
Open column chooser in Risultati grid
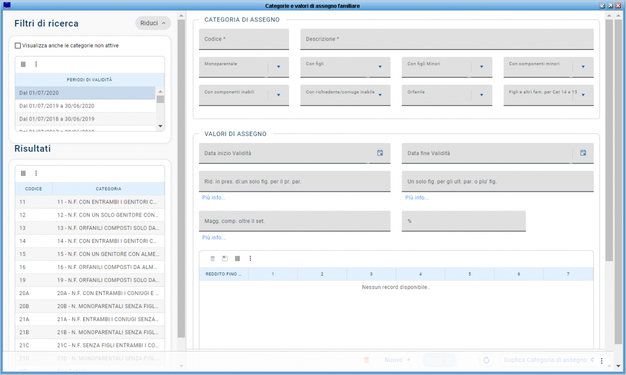tap(23, 173)
